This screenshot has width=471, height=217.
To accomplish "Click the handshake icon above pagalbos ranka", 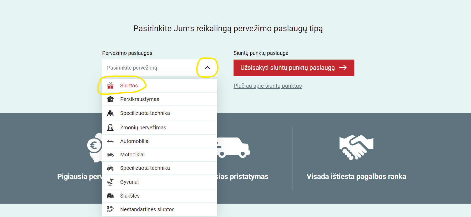I will [x=356, y=147].
